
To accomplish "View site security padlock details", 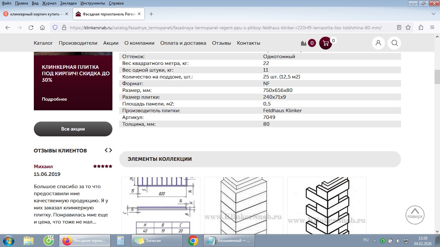I will point(64,28).
